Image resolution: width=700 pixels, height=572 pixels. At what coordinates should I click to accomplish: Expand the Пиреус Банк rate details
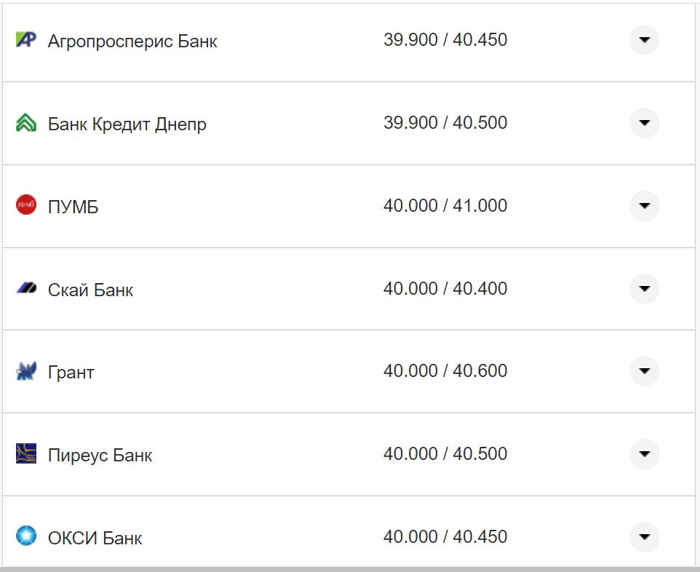644,454
